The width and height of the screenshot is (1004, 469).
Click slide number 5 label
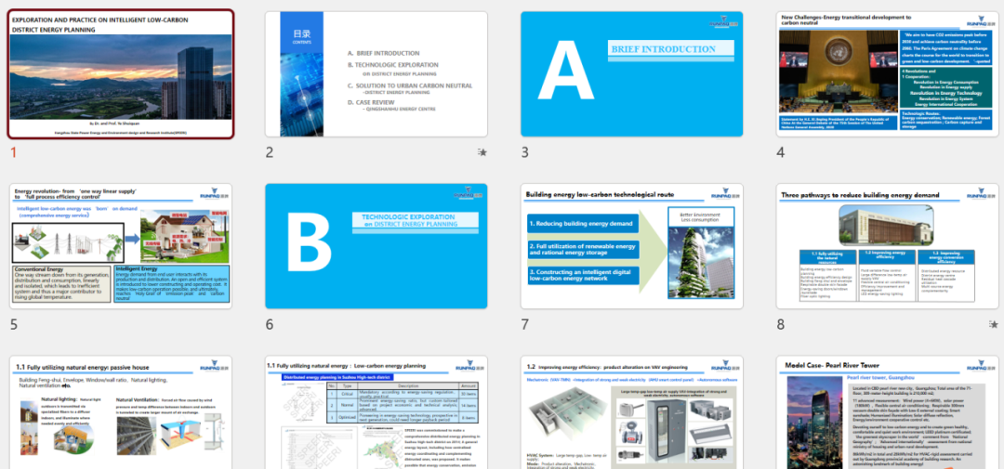[14, 325]
